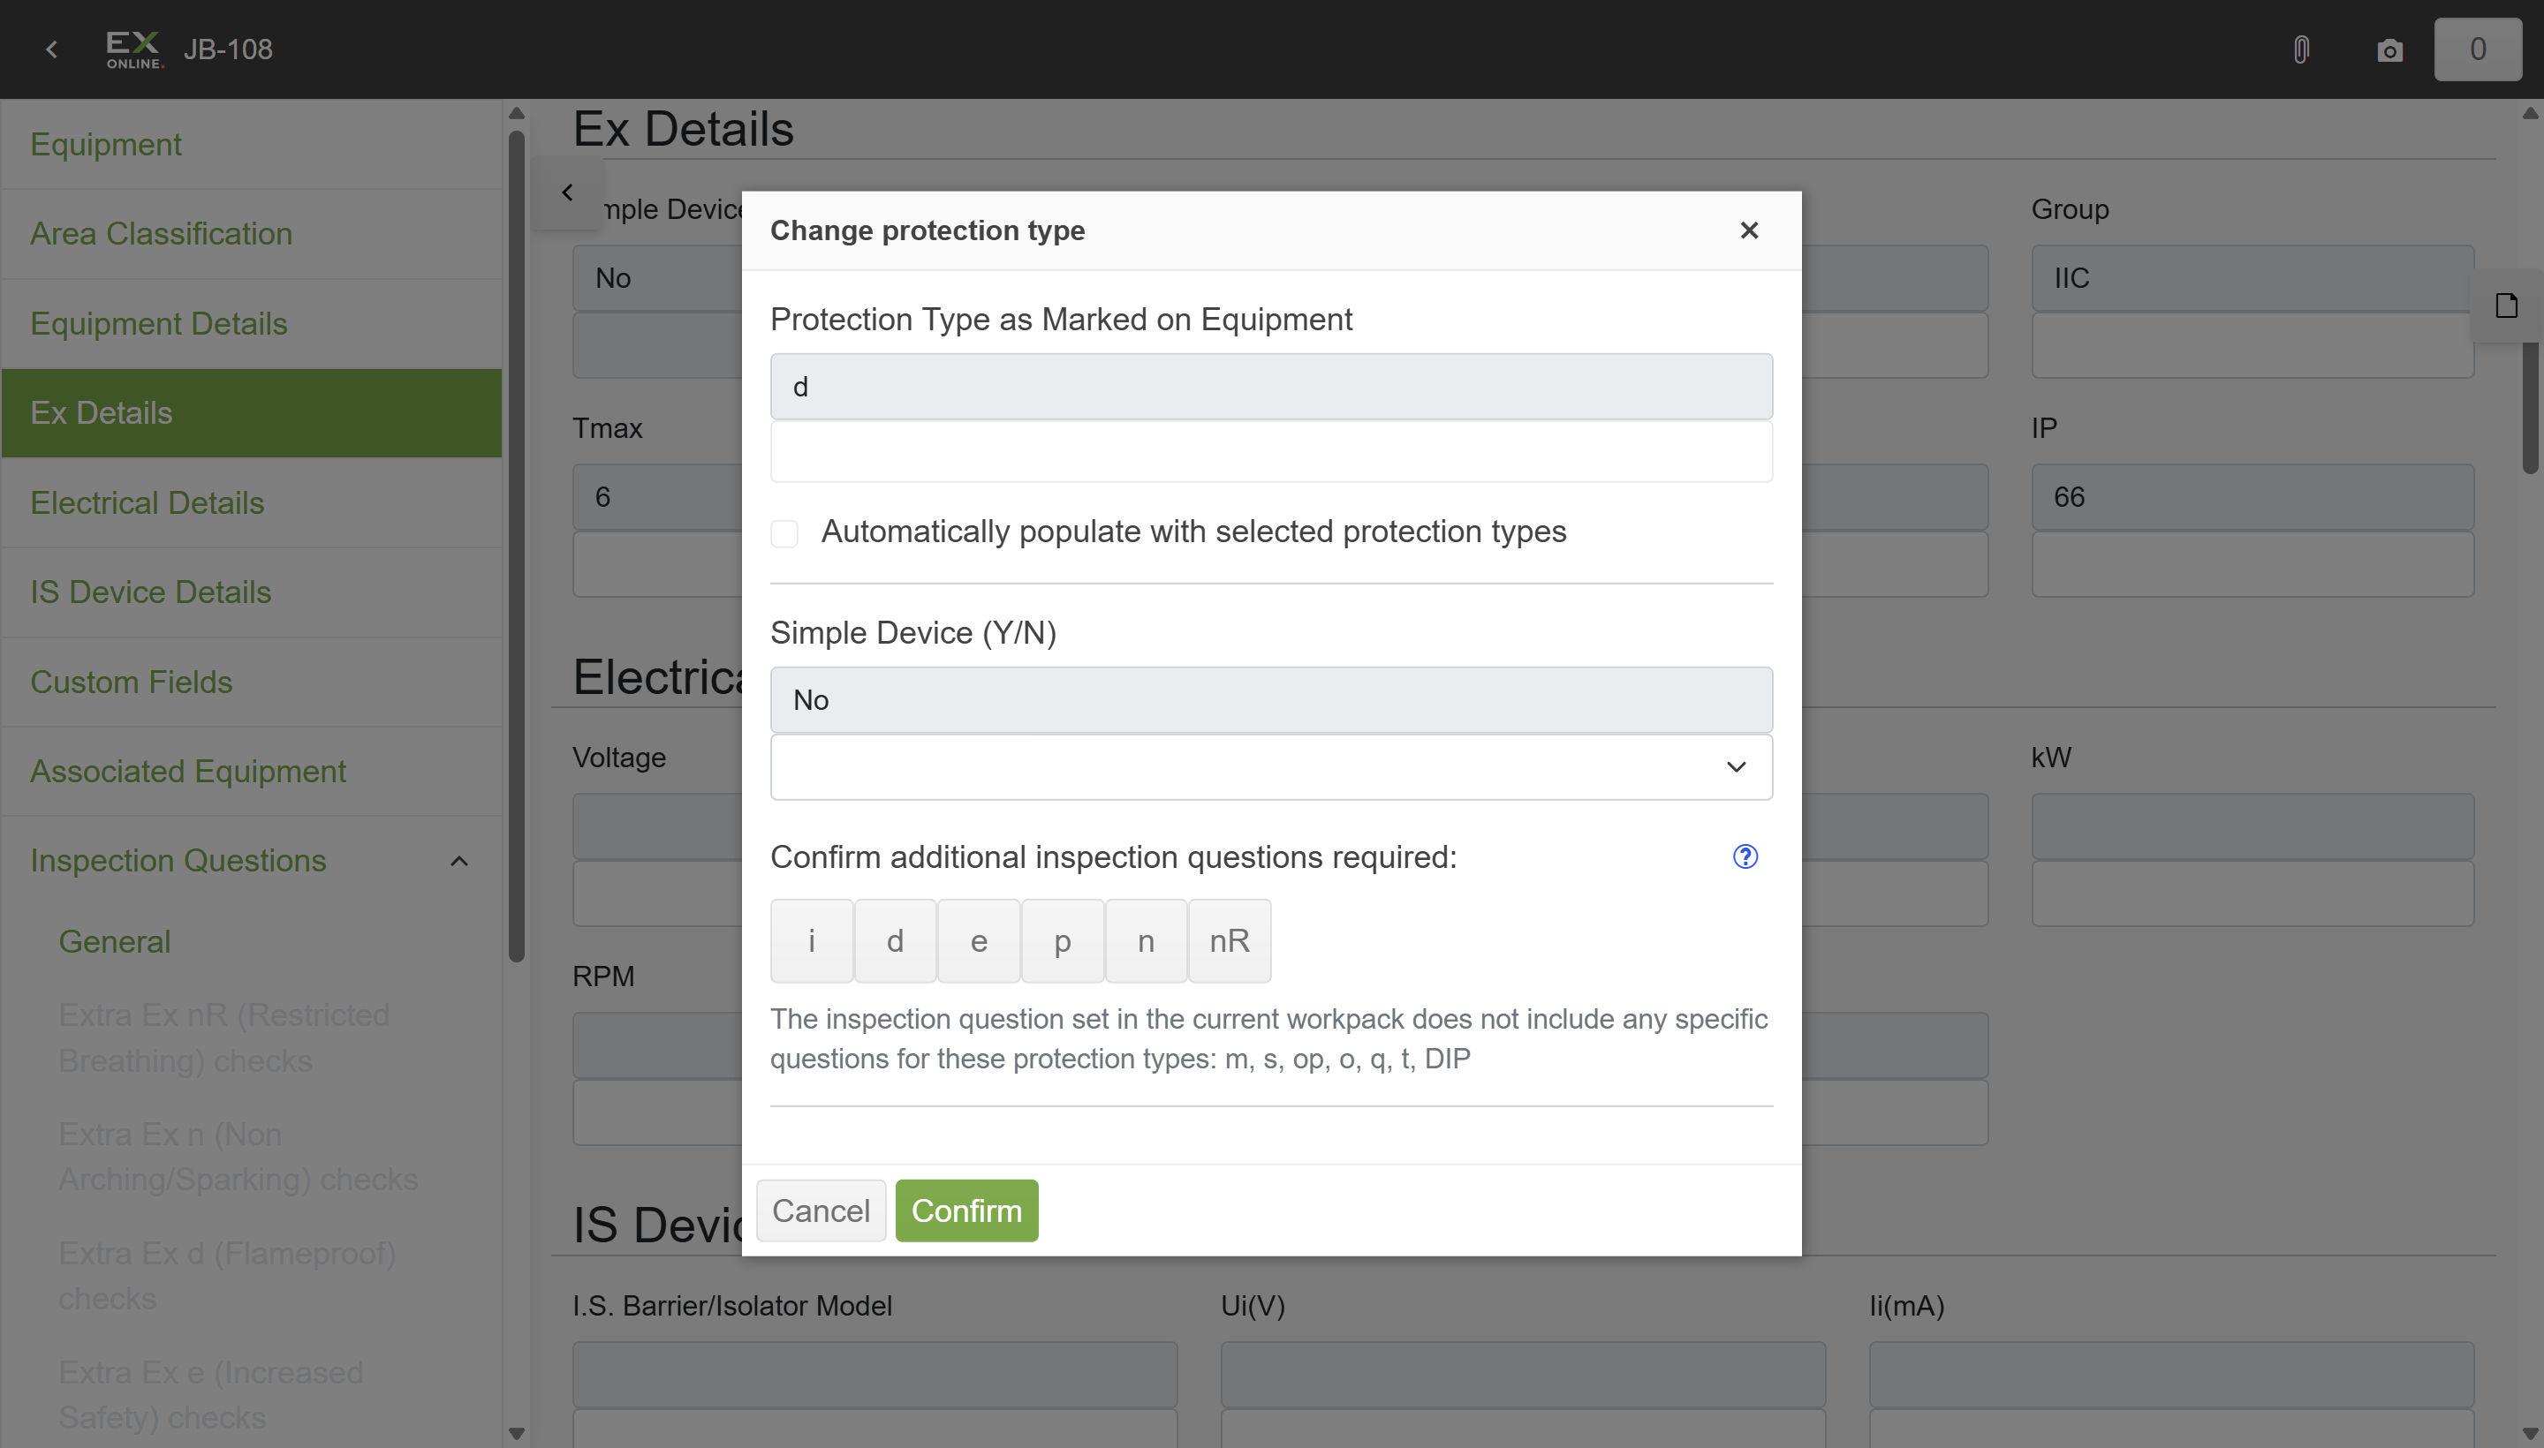Open IS Device Details in the sidebar

click(251, 592)
